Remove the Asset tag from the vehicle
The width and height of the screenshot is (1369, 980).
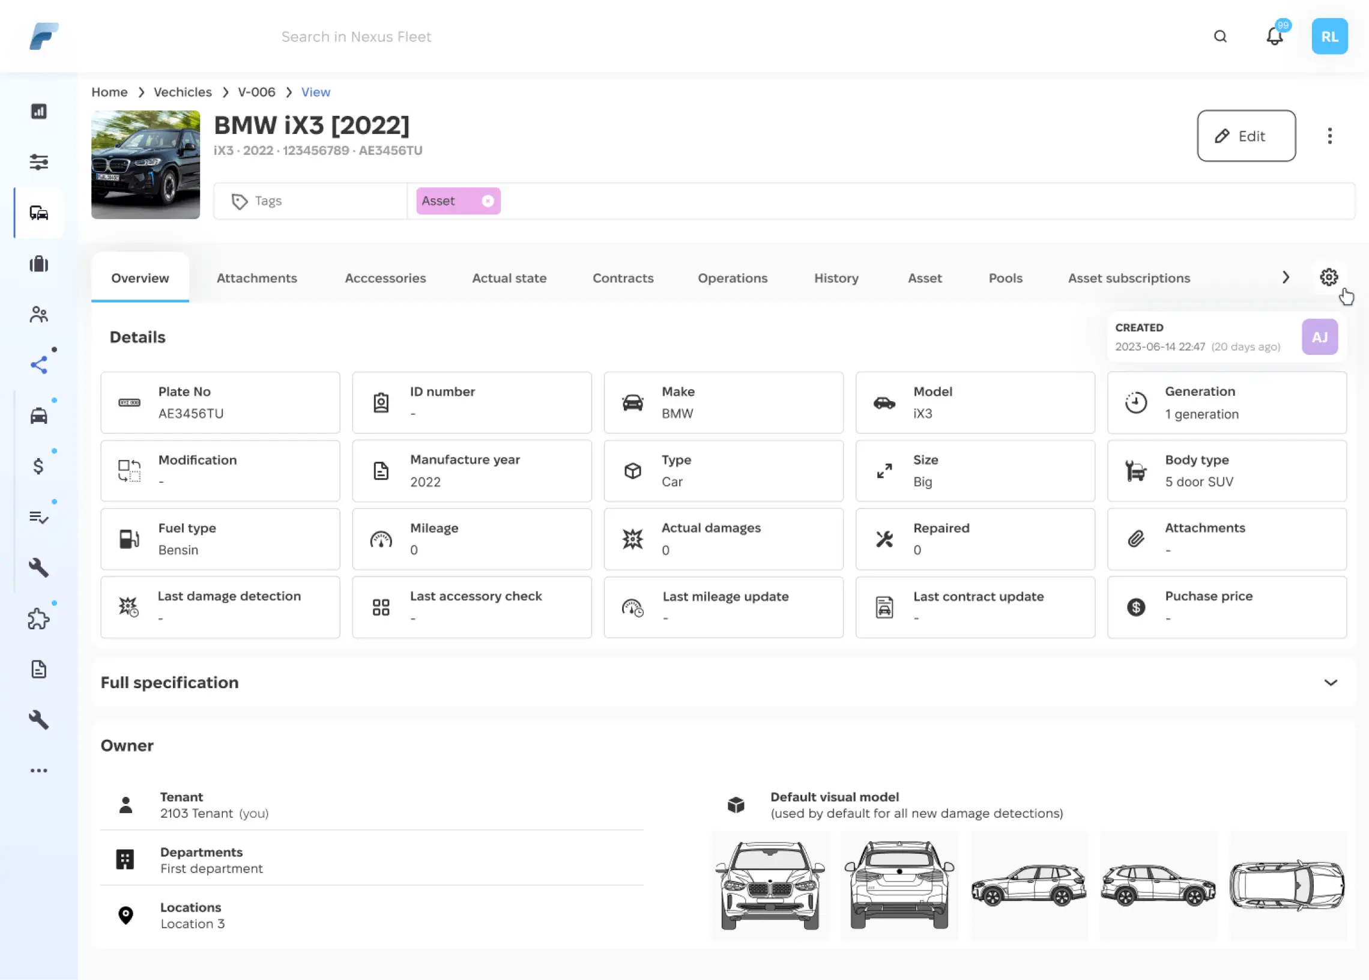488,201
